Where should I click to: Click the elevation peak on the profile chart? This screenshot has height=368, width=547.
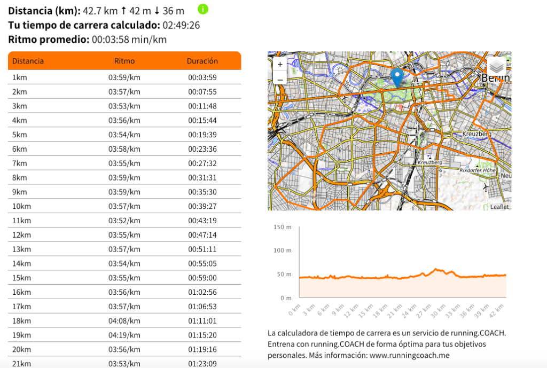[436, 269]
